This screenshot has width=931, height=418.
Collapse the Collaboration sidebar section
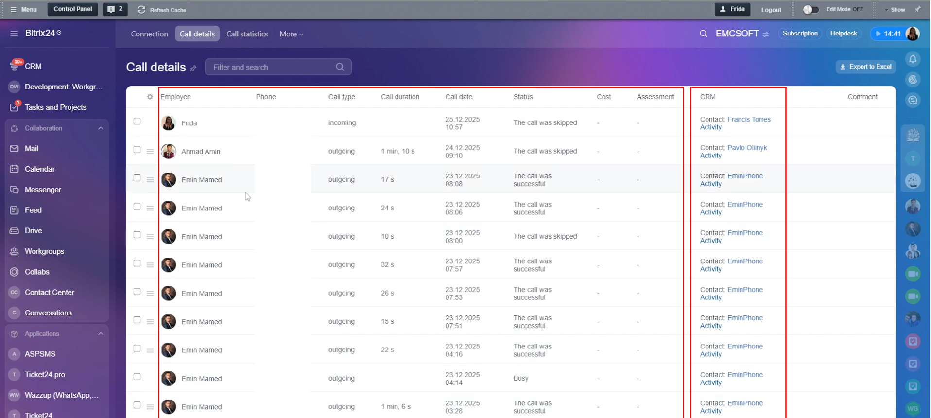[x=101, y=128]
